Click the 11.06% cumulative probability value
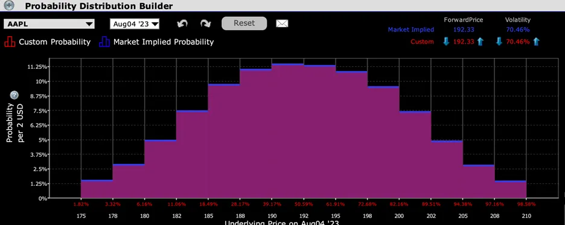This screenshot has width=565, height=225. click(176, 204)
